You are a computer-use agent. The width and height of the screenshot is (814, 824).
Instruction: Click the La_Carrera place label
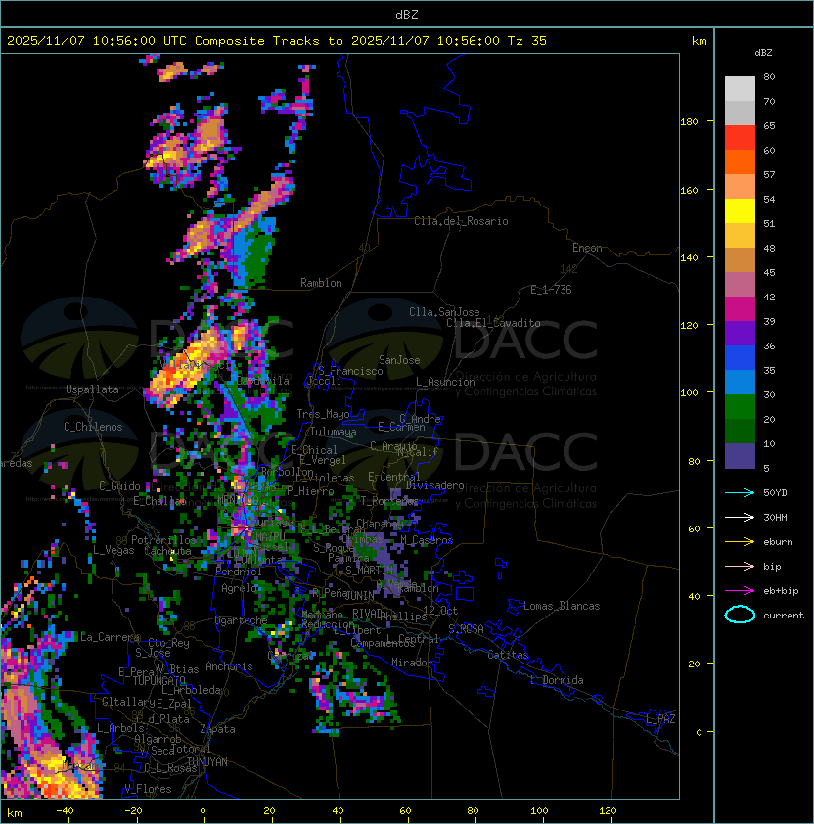[x=110, y=637]
